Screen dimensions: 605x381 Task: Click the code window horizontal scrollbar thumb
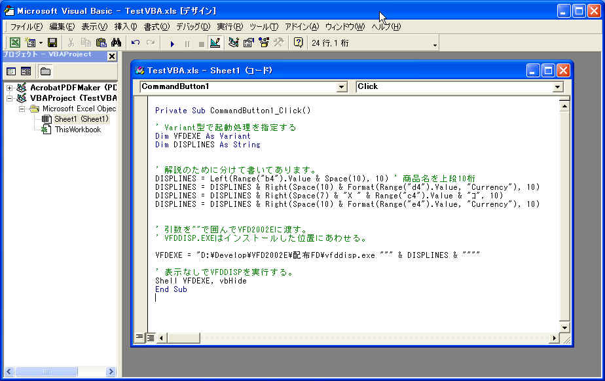(x=183, y=338)
